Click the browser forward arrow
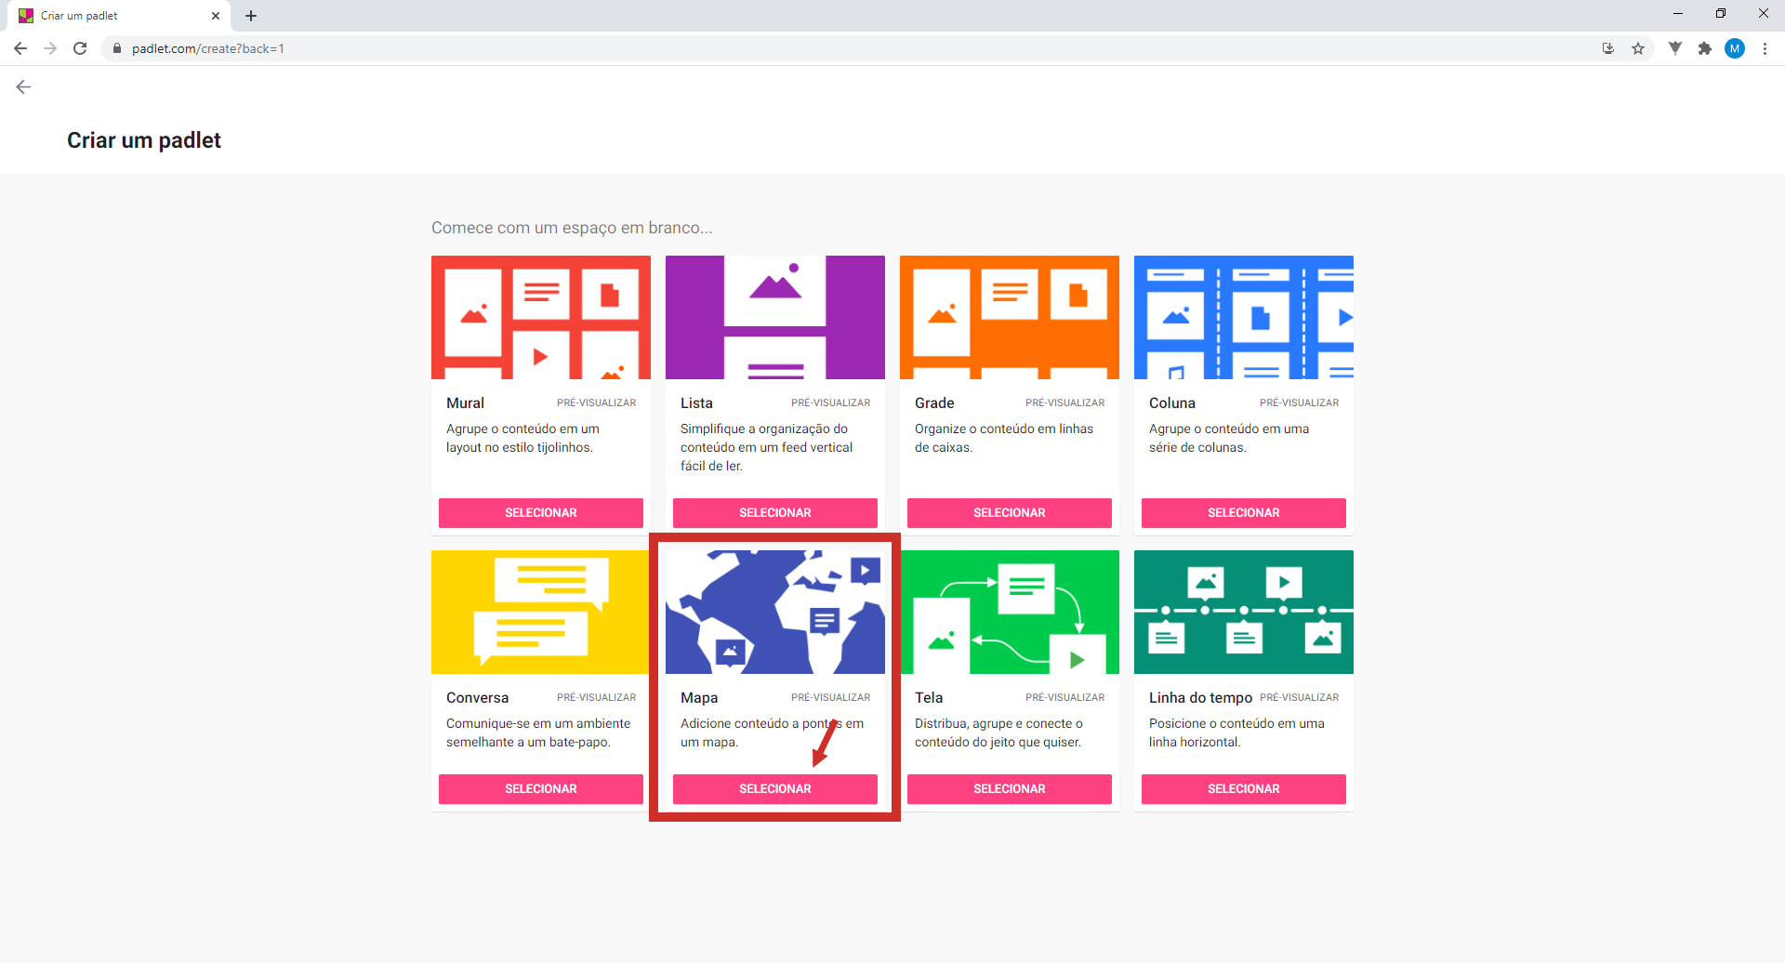This screenshot has width=1785, height=963. pos(50,48)
